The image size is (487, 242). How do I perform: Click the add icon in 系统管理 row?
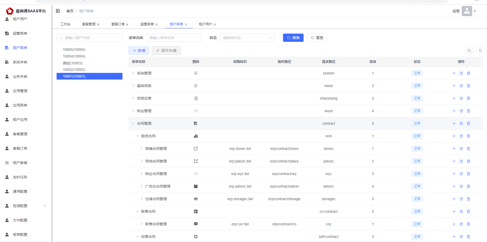click(x=454, y=73)
